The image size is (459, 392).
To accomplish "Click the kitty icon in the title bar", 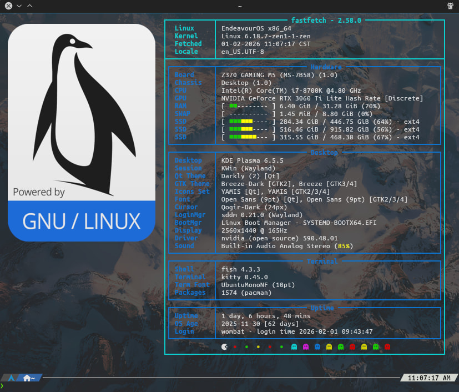I will coord(450,6).
